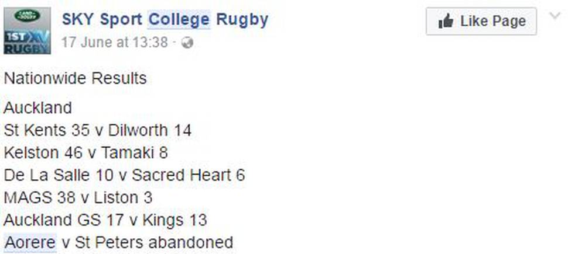This screenshot has height=254, width=568.
Task: Click the Auckland GS 17 v Kings 13 result
Action: pos(105,220)
